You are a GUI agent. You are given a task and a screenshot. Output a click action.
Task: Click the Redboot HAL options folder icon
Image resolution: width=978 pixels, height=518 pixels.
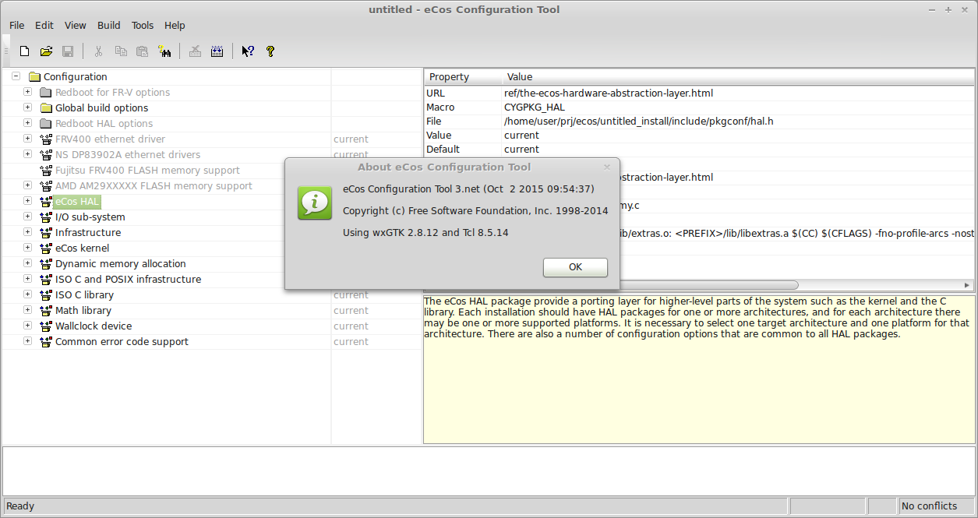point(46,124)
